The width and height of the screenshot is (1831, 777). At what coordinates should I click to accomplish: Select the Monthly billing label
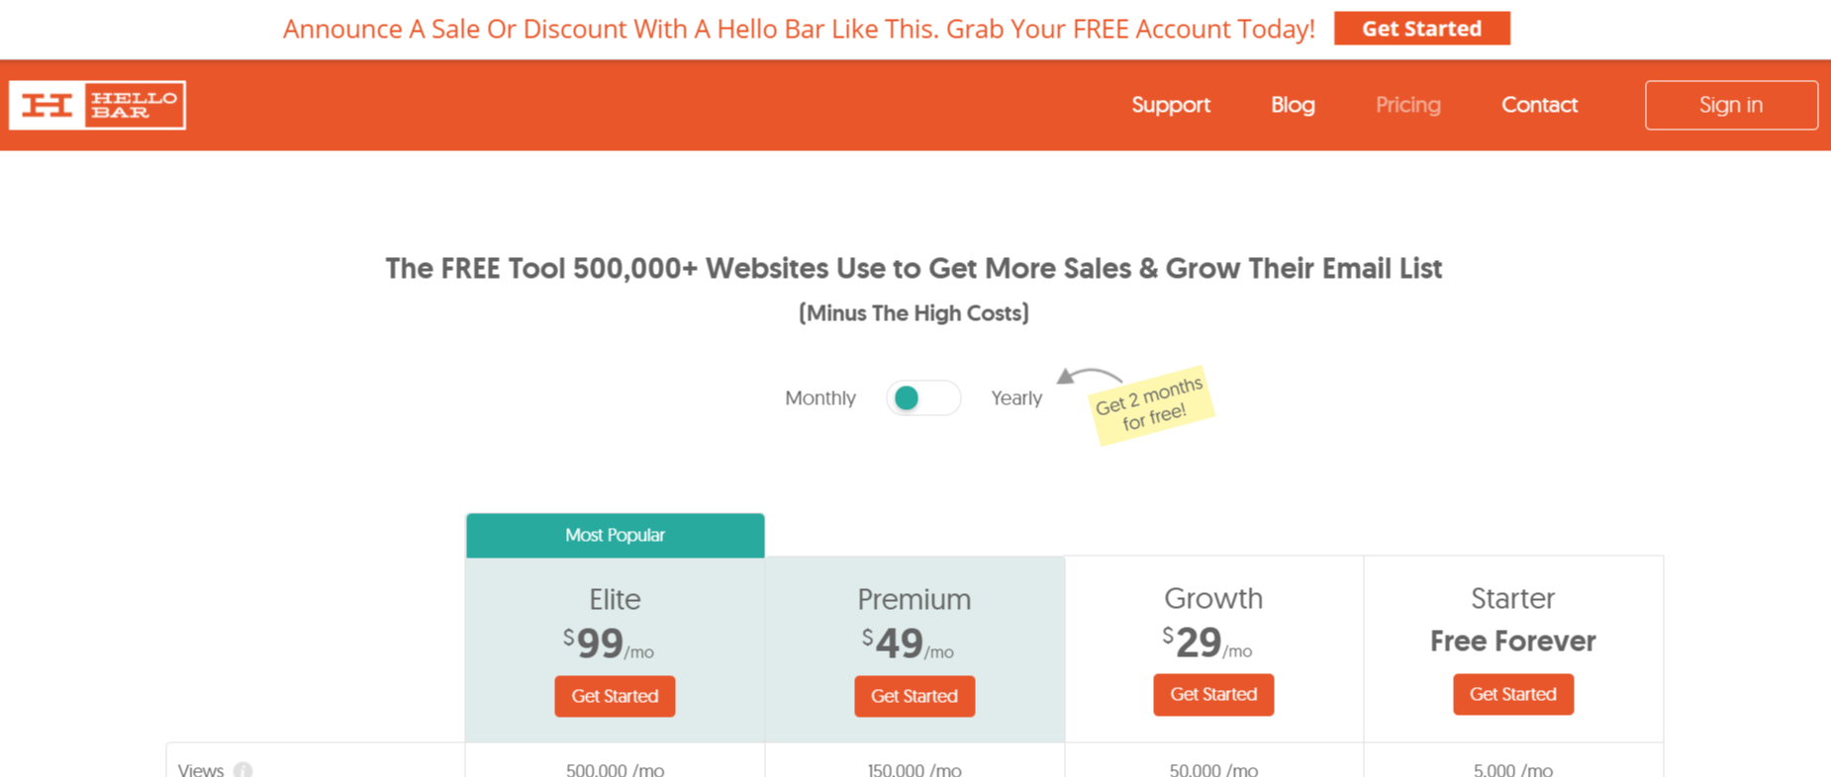click(x=819, y=398)
